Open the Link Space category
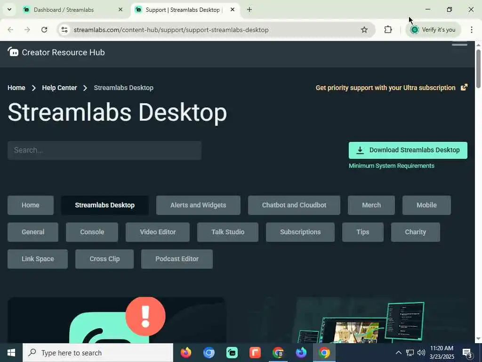 (38, 259)
